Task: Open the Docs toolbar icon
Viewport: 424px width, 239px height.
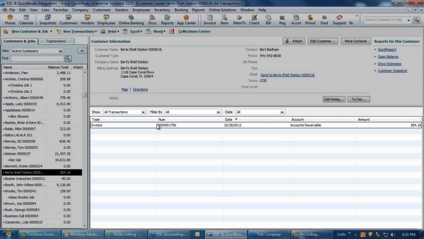Action: [152, 20]
